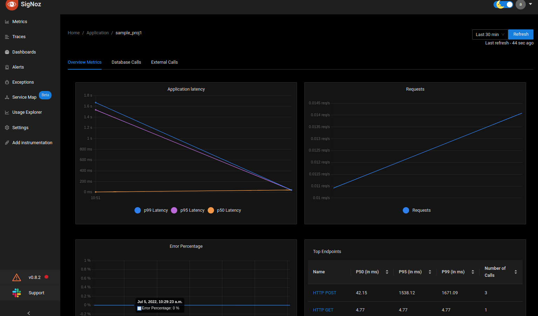
Task: Switch to the External Calls tab
Action: tap(164, 62)
